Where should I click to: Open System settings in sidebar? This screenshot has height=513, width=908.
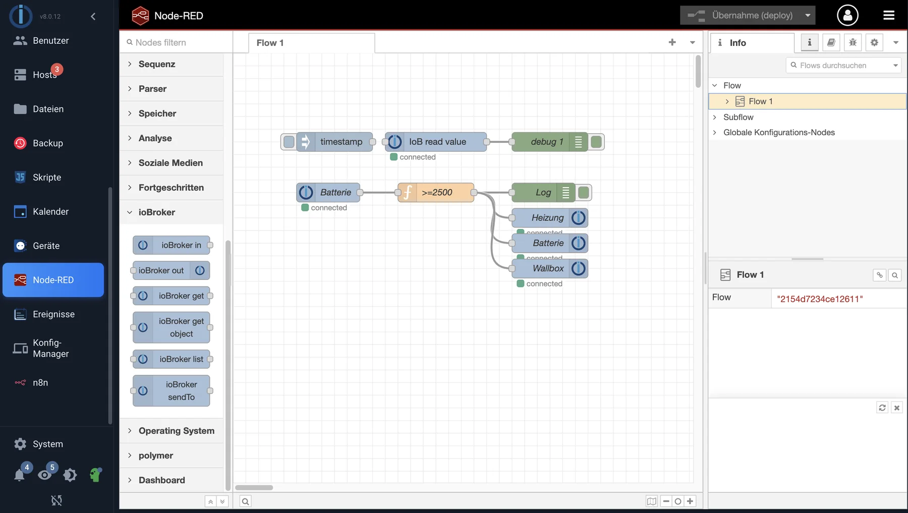53,444
